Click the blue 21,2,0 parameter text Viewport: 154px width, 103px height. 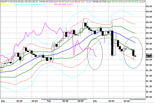(89, 2)
